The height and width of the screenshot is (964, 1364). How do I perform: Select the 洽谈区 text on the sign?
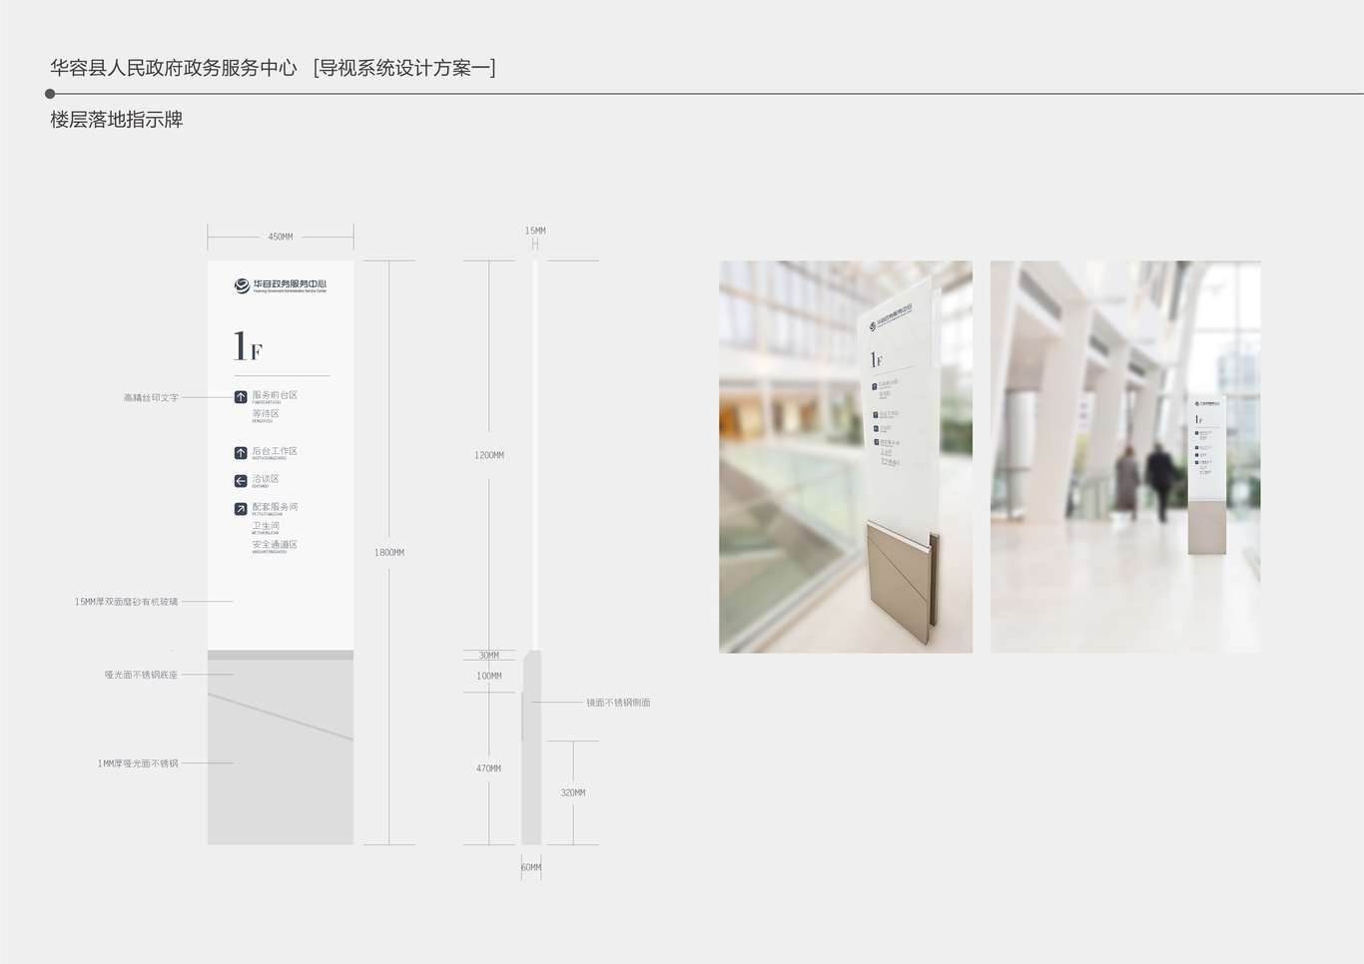[266, 479]
